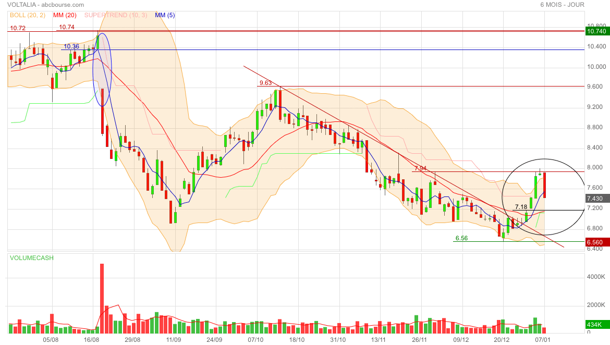Image resolution: width=610 pixels, height=345 pixels.
Task: Click the "31/10" date label
Action: (338, 340)
